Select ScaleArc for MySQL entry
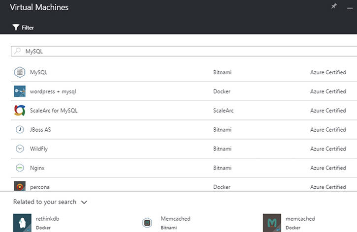The image size is (357, 232). 54,111
